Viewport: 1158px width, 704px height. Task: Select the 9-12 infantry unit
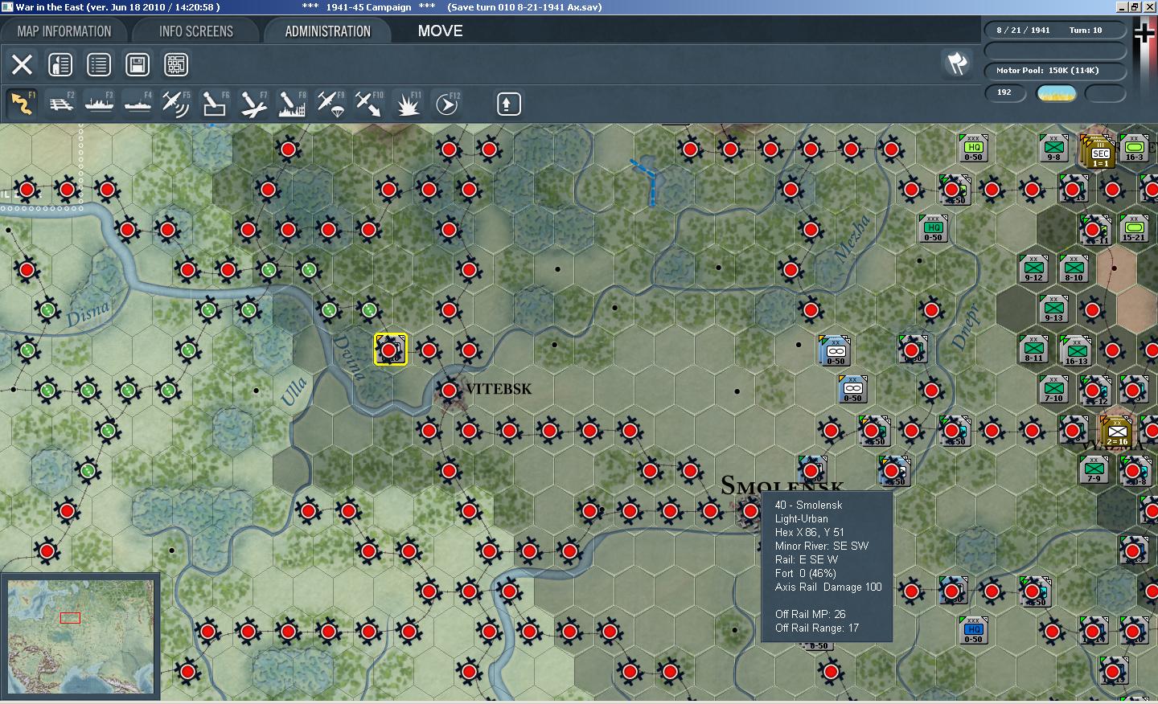[x=1033, y=268]
